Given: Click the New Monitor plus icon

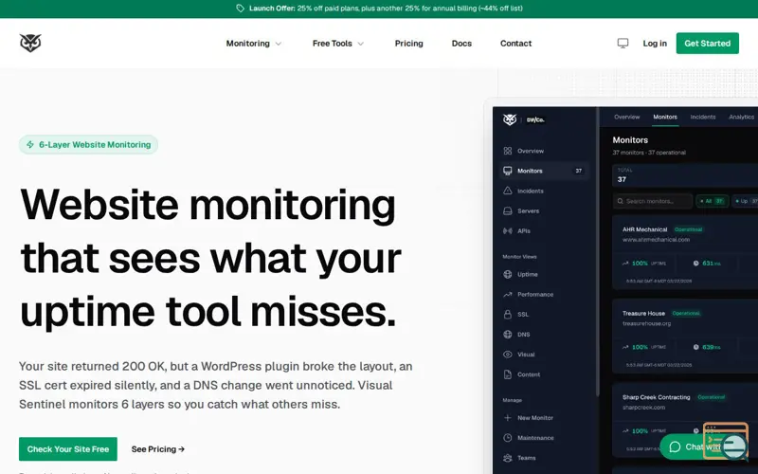Looking at the screenshot, I should 508,417.
